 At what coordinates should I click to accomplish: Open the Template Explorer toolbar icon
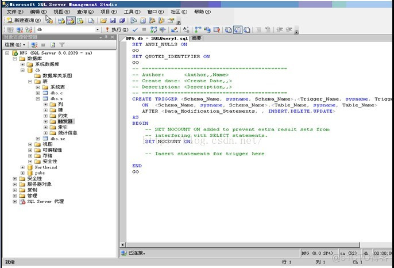coord(161,20)
